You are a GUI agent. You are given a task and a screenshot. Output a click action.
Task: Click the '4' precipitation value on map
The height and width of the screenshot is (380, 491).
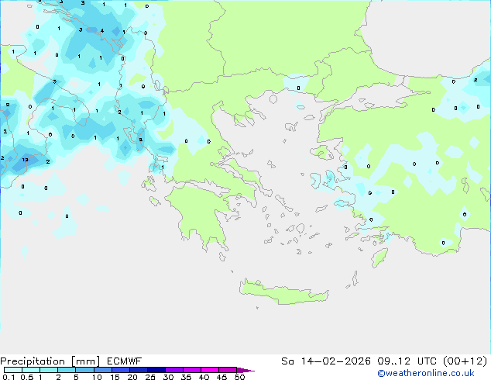[102, 31]
